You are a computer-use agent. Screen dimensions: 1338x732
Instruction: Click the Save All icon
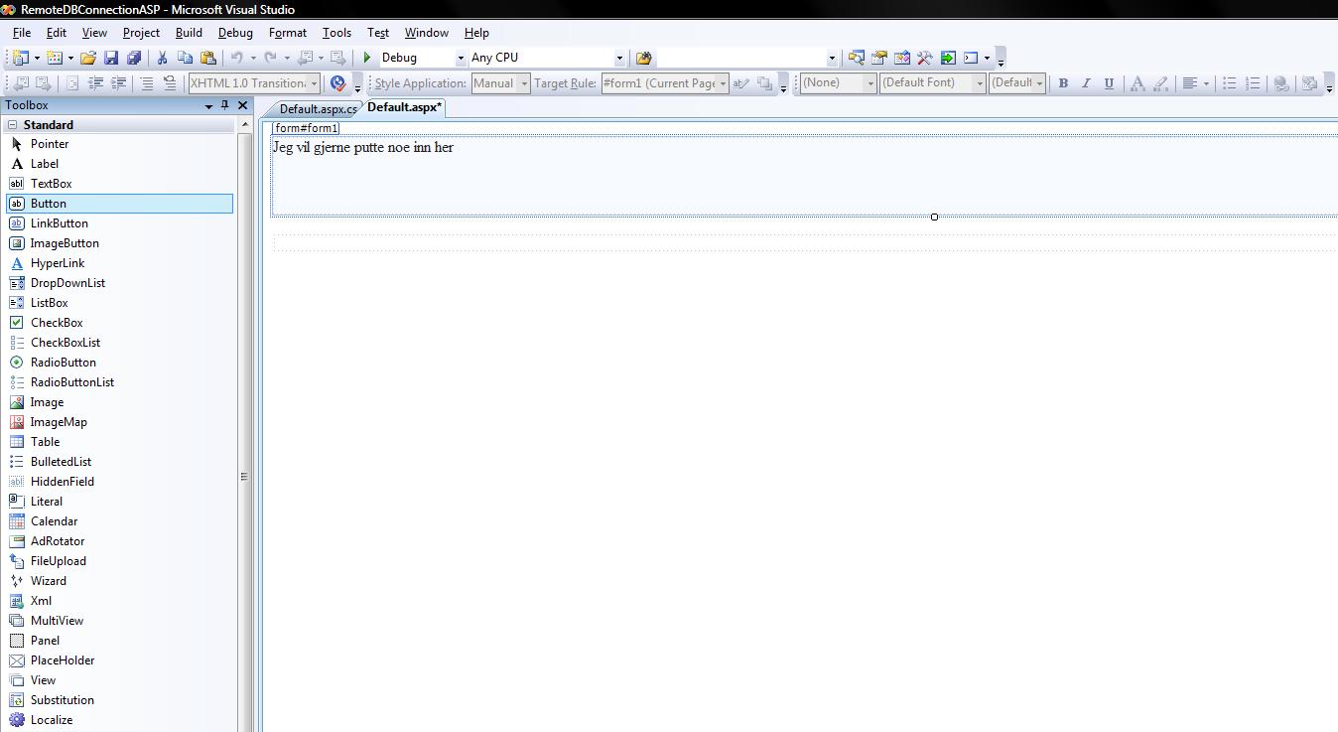pos(134,58)
